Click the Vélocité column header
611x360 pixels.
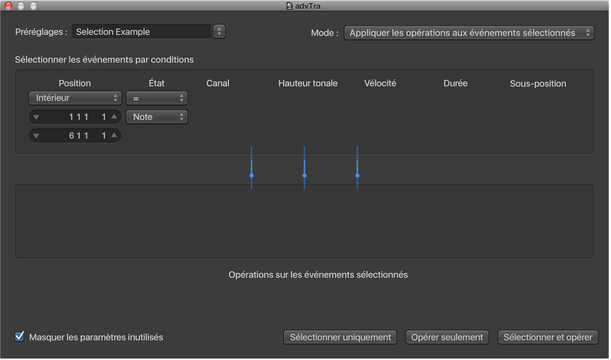[x=381, y=83]
